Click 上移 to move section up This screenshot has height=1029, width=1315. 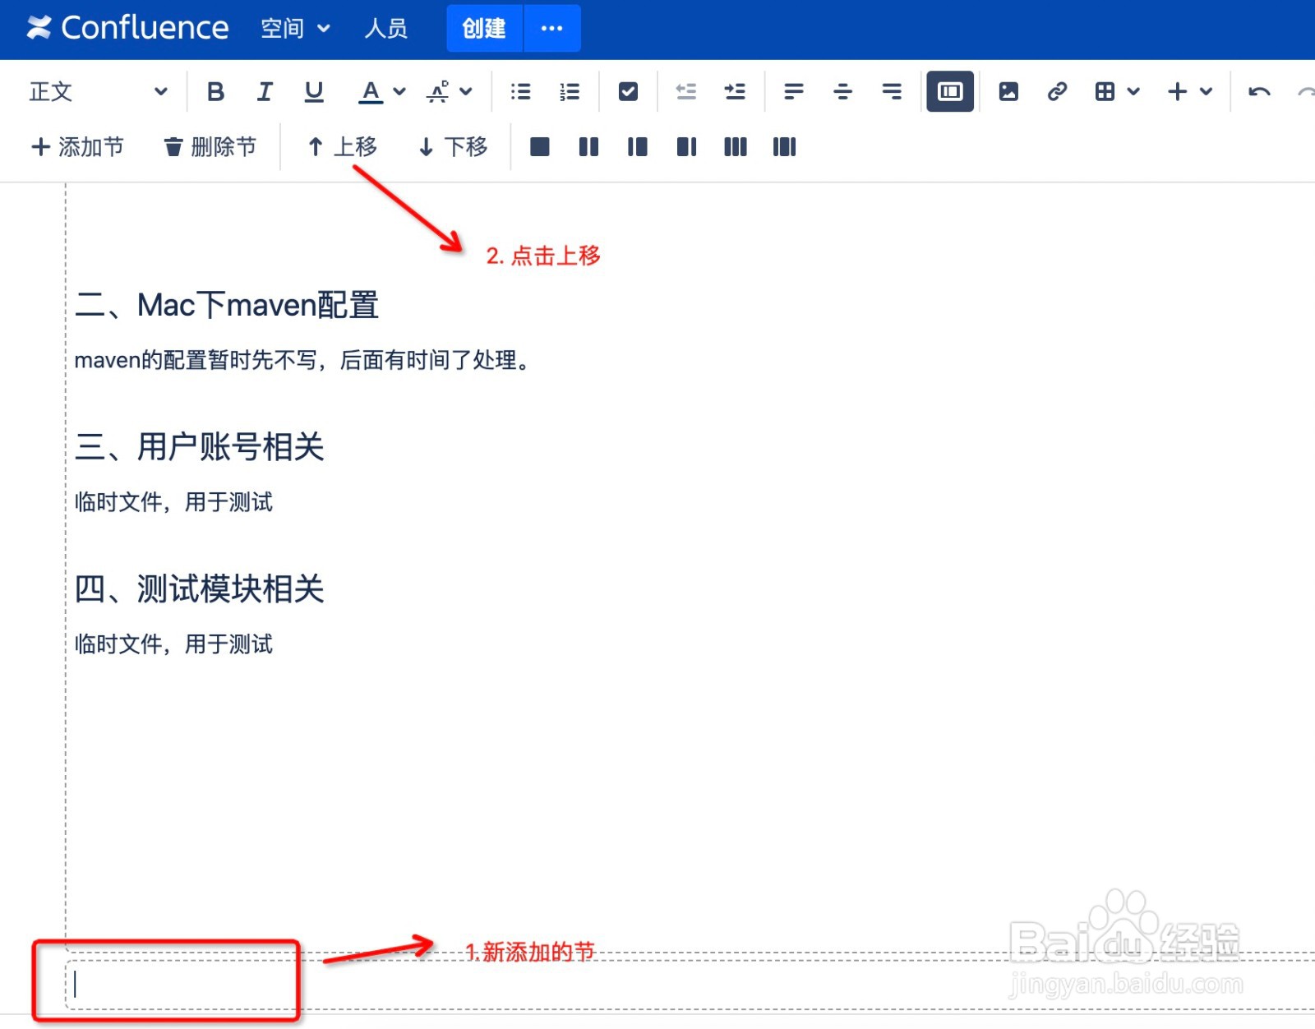(x=343, y=146)
